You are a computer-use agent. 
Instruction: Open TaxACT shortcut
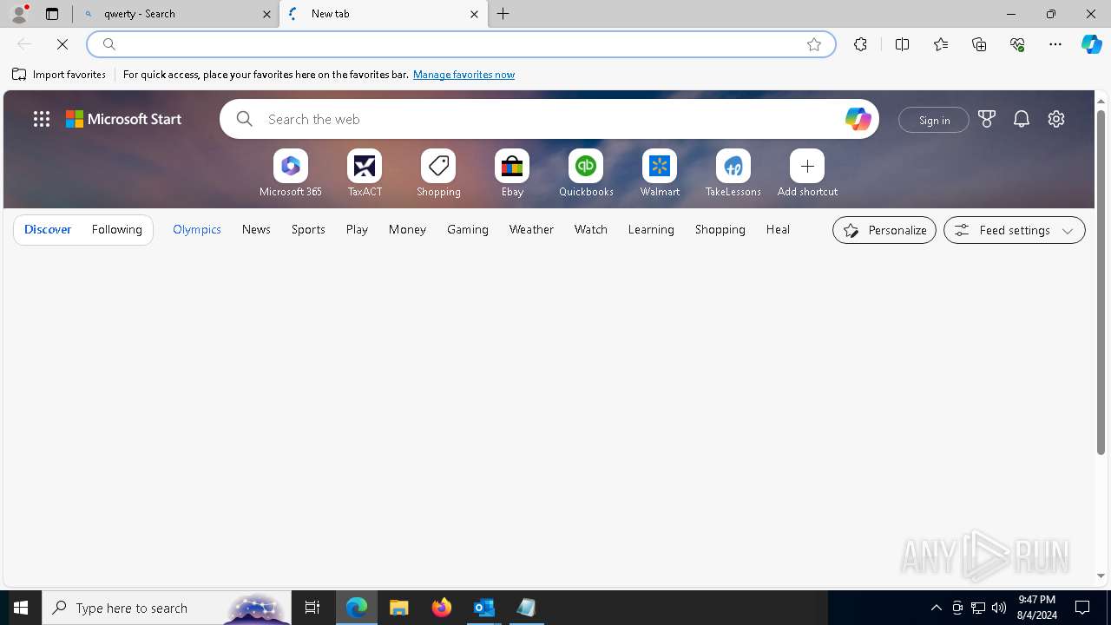tap(365, 174)
